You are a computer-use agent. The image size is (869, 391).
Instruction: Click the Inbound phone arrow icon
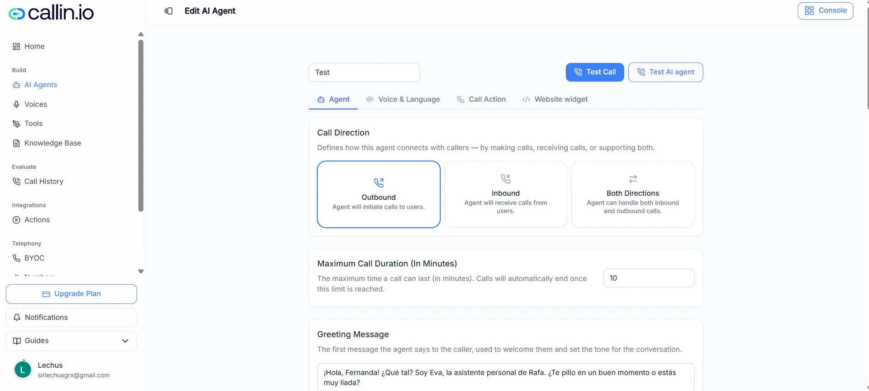[506, 178]
